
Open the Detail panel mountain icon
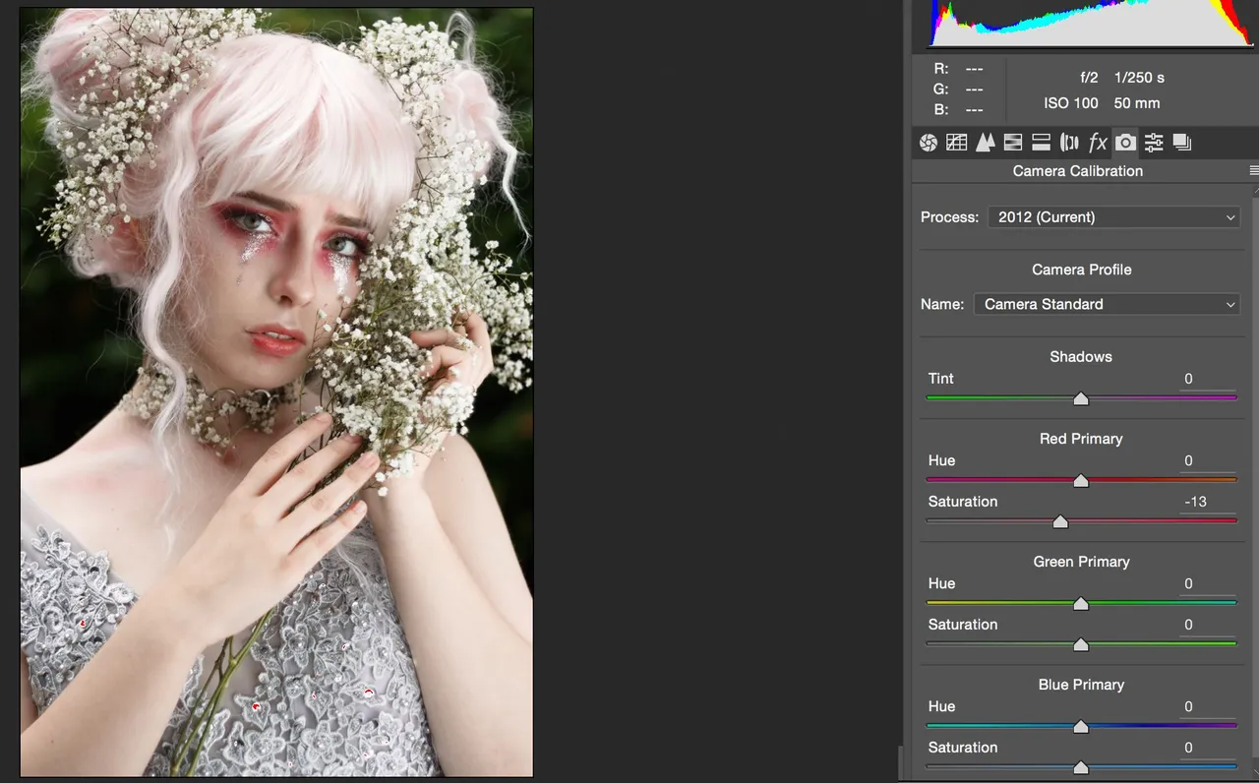[985, 143]
